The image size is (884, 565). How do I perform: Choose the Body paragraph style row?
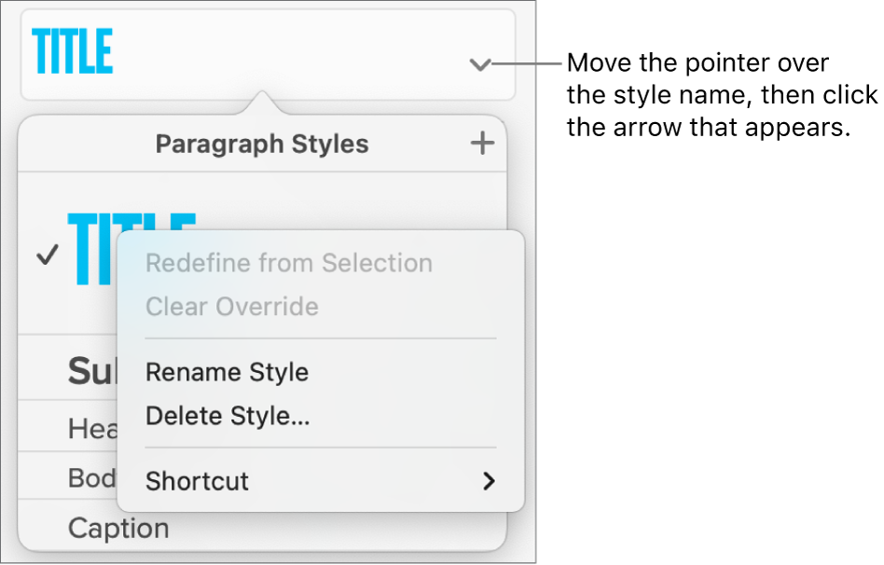(91, 478)
